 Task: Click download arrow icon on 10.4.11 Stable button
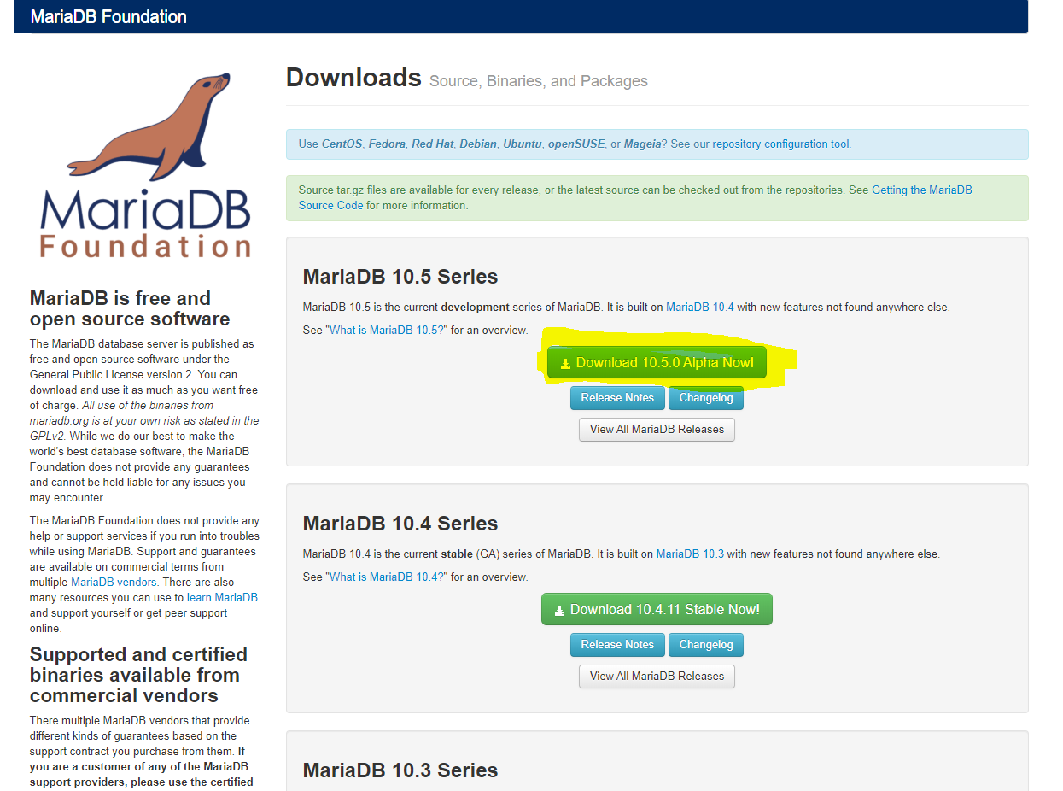[559, 610]
